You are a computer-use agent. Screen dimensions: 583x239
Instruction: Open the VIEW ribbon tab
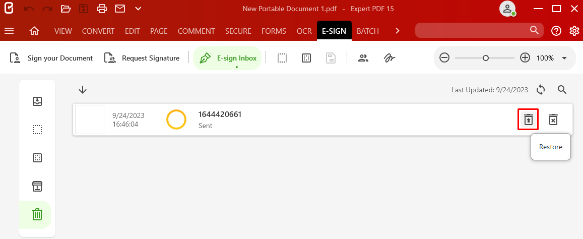(x=63, y=31)
